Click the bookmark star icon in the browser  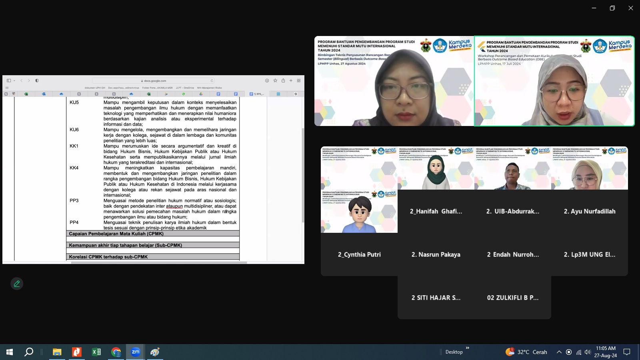tap(275, 80)
